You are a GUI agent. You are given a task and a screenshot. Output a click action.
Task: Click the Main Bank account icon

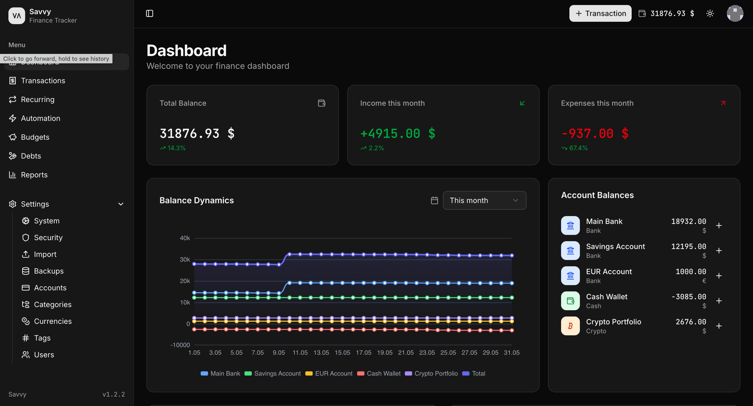coord(570,226)
